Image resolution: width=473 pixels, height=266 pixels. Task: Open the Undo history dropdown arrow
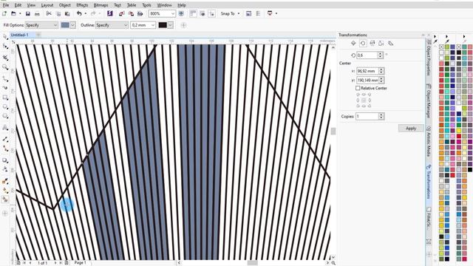(x=86, y=13)
